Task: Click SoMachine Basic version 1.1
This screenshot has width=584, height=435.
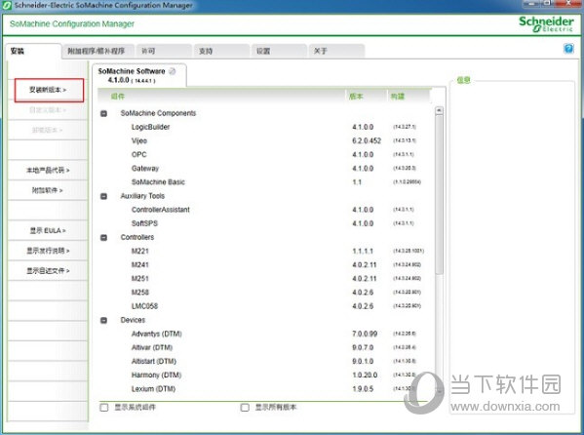Action: 357,182
